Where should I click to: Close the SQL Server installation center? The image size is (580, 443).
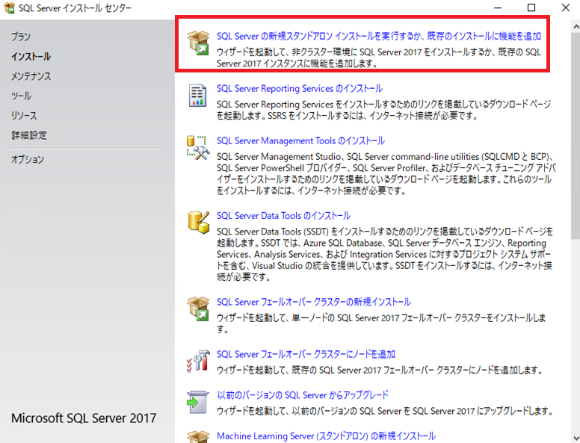(x=566, y=7)
